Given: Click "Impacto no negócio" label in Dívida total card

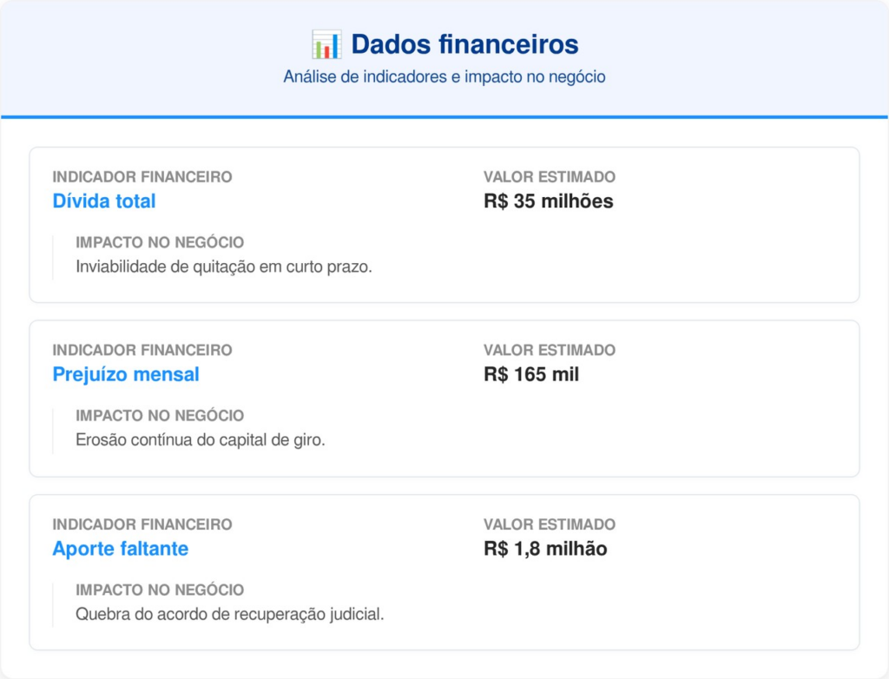Looking at the screenshot, I should point(160,242).
